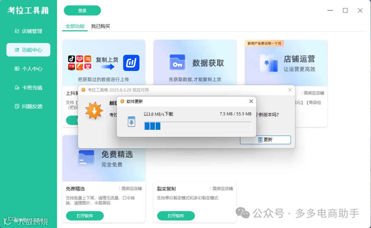371x228 pixels.
Task: Click the 7.5 MB / 55.5 MB size text
Action: (x=235, y=114)
